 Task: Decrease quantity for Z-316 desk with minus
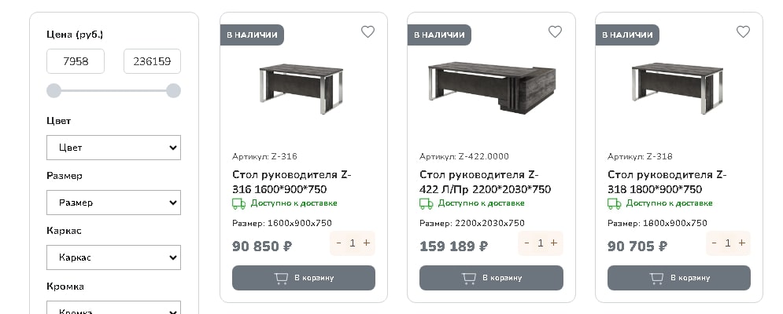click(x=339, y=243)
